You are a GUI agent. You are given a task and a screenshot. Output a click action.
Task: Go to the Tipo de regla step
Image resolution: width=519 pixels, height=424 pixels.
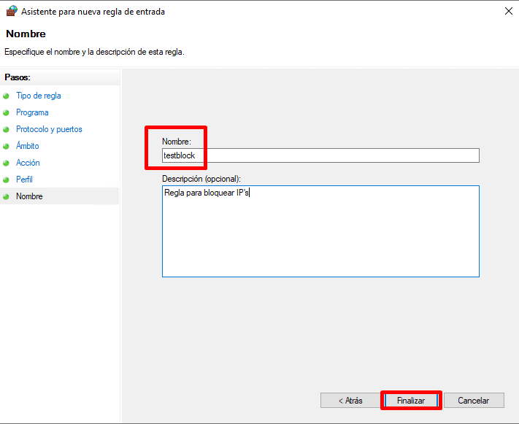(x=39, y=96)
